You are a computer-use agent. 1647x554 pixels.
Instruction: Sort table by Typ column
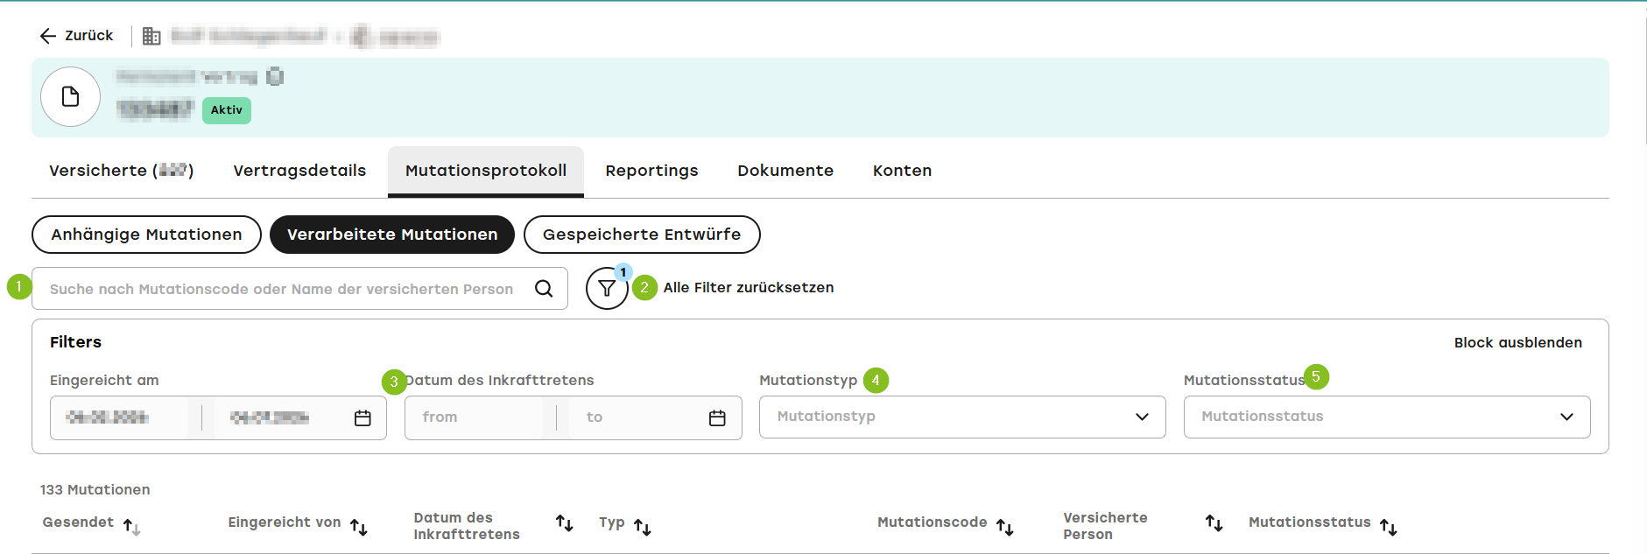click(x=643, y=527)
